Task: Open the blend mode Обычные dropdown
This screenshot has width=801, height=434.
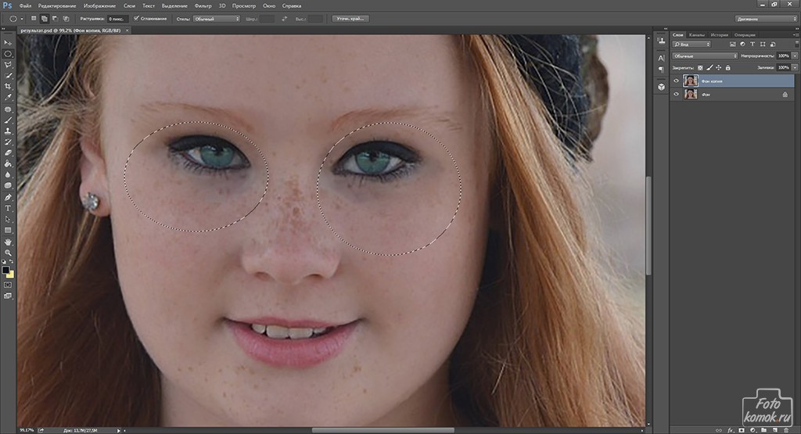Action: click(704, 56)
